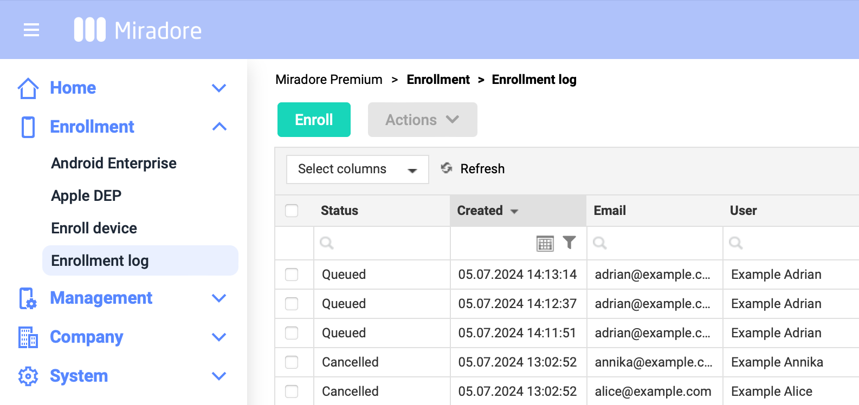Click the search icon in the Email filter

pyautogui.click(x=599, y=243)
